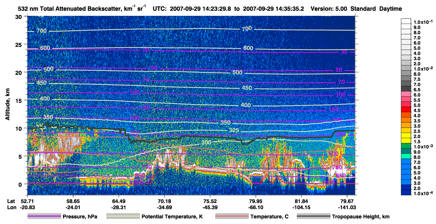This screenshot has height=224, width=436.
Task: Select the 'Pressure, hPa' legend label
Action: (80, 217)
